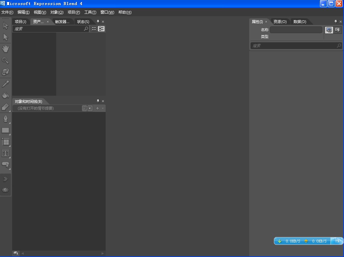Screen dimensions: 344x257
Task: Select the Paint Bucket tool
Action: coord(5,95)
